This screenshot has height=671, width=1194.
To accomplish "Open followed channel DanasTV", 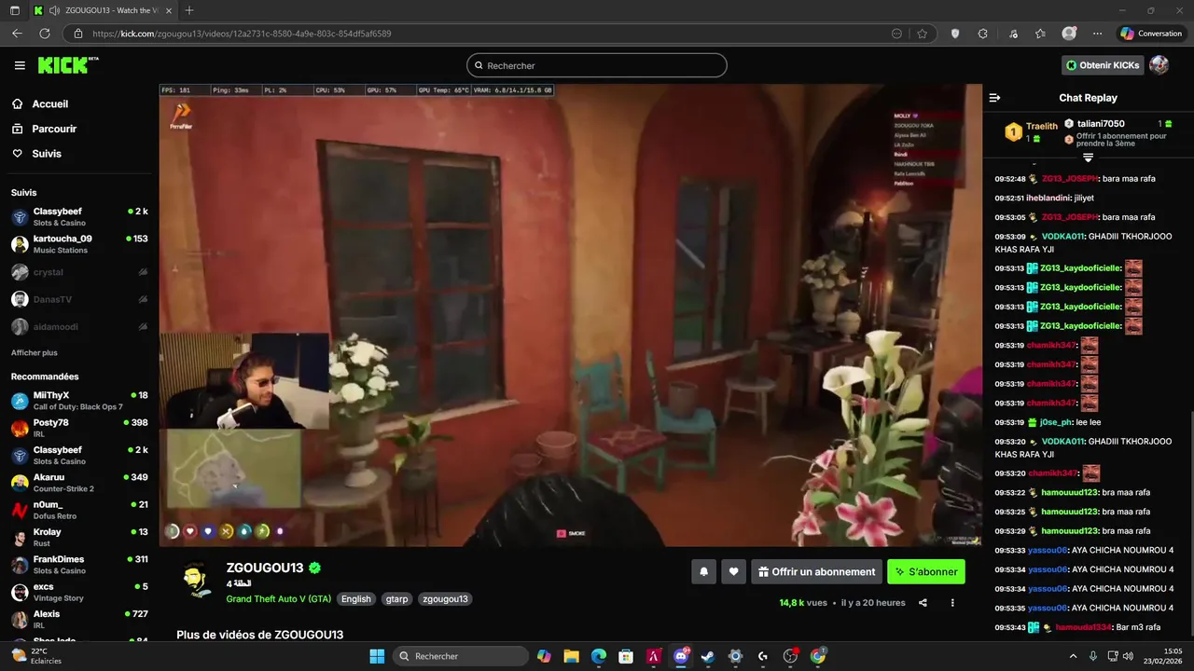I will tap(79, 299).
